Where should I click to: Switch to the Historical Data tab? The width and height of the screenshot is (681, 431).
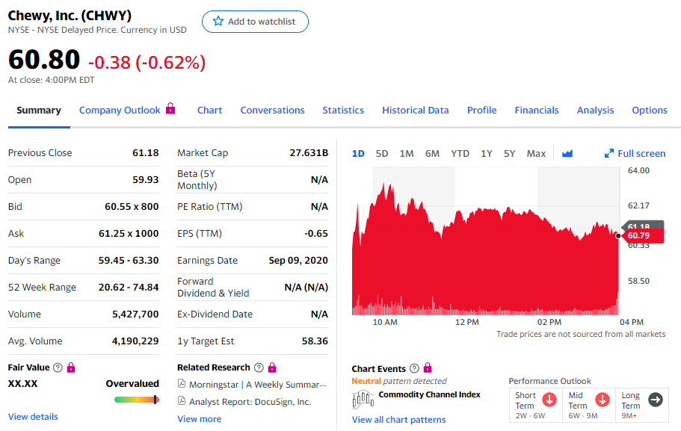416,110
